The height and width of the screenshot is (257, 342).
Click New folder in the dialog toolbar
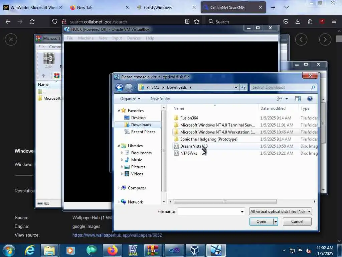(x=160, y=99)
